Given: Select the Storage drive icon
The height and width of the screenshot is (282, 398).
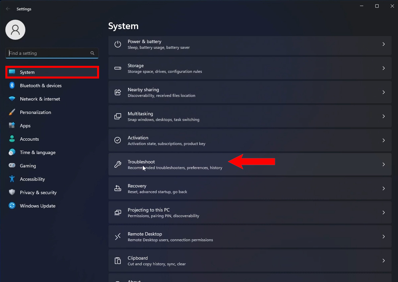Looking at the screenshot, I should point(117,68).
